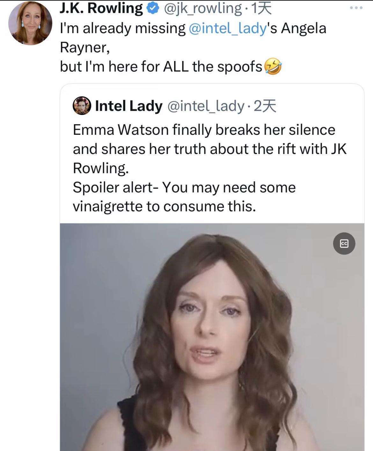Click the text "here for ALL the spoofs"
The width and height of the screenshot is (373, 451).
(x=185, y=66)
